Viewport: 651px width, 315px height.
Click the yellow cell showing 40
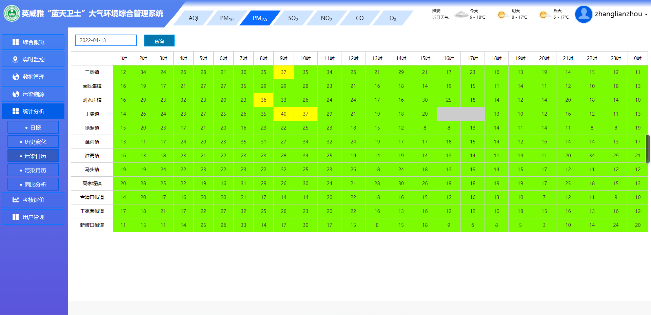click(283, 114)
